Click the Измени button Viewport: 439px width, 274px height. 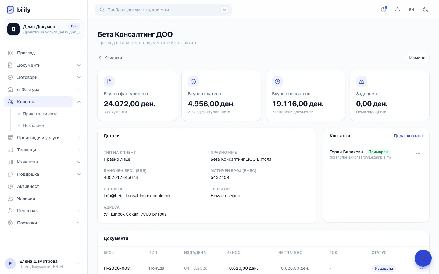pos(417,58)
